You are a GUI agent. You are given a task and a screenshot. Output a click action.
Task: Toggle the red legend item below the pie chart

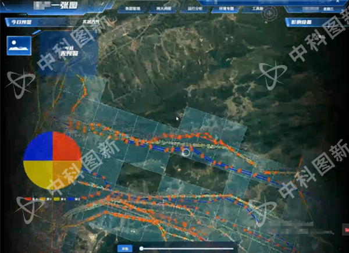[x=29, y=198]
